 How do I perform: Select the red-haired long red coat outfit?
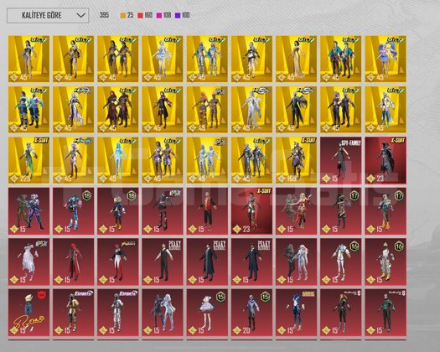74,261
